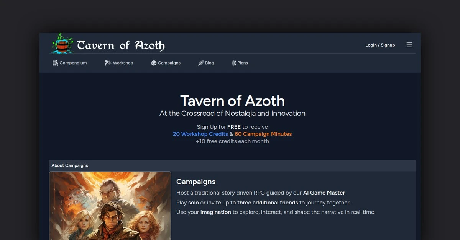Click the Workshop hammer icon

(107, 63)
